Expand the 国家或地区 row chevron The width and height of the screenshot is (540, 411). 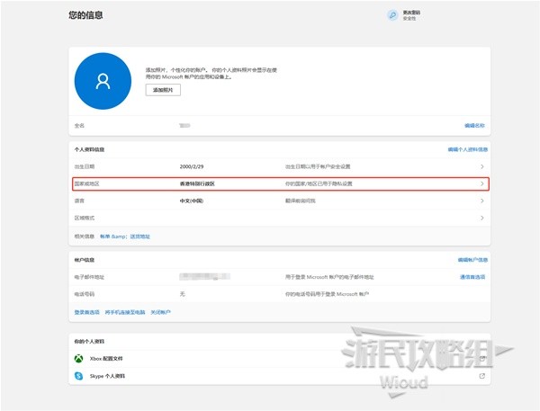482,183
